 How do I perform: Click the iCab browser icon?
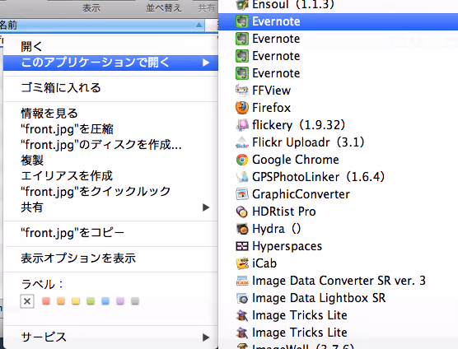242,263
